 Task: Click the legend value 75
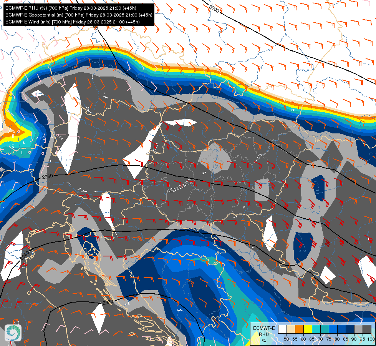tap(329, 339)
